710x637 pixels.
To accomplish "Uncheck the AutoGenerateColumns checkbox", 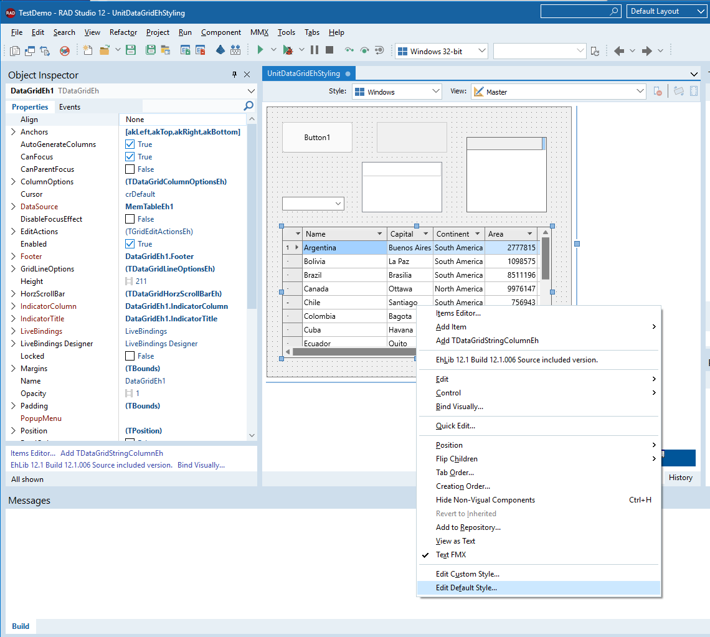I will click(x=130, y=144).
